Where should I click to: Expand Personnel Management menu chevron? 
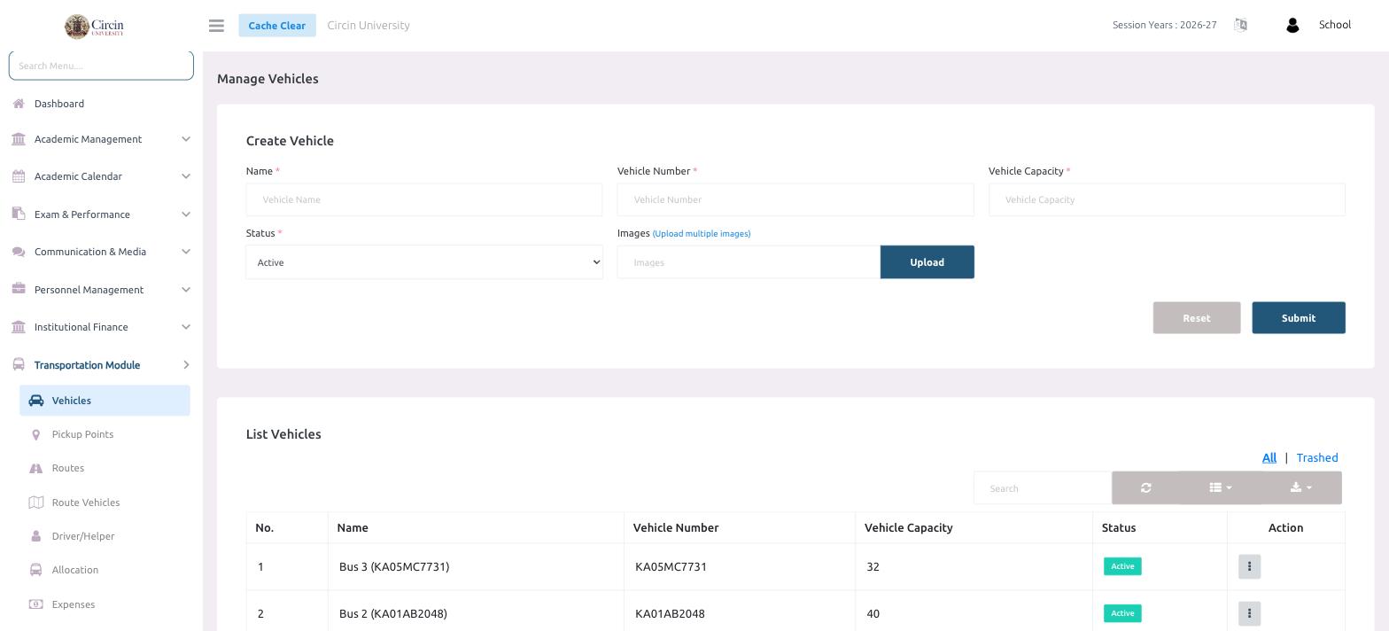186,290
